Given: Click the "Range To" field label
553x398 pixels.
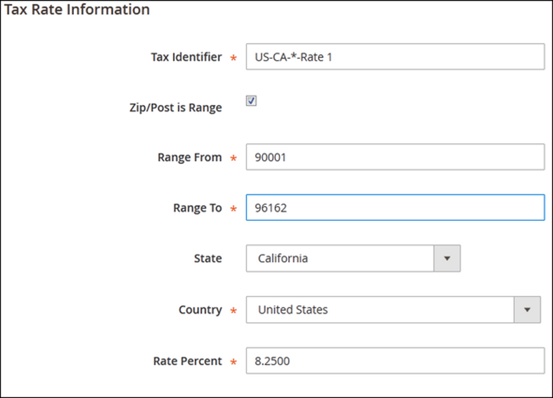Looking at the screenshot, I should click(x=197, y=208).
